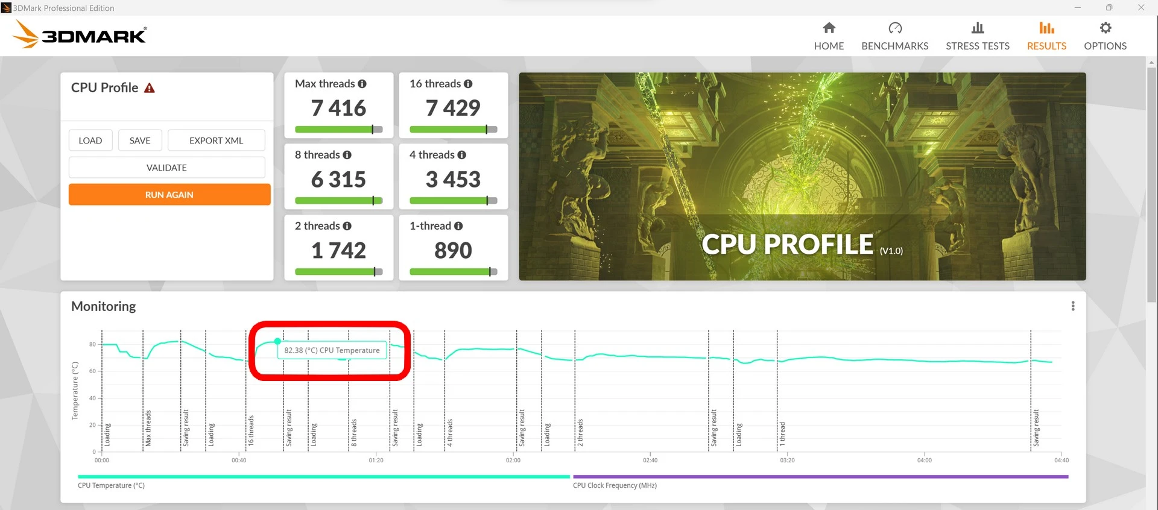Start the benchmark with RUN AGAIN
Image resolution: width=1158 pixels, height=510 pixels.
coord(169,195)
